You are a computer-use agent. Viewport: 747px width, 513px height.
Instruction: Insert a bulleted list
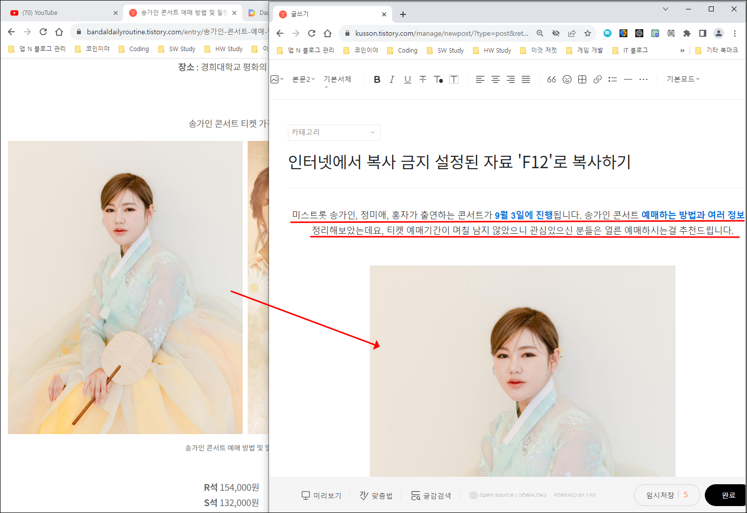[613, 79]
